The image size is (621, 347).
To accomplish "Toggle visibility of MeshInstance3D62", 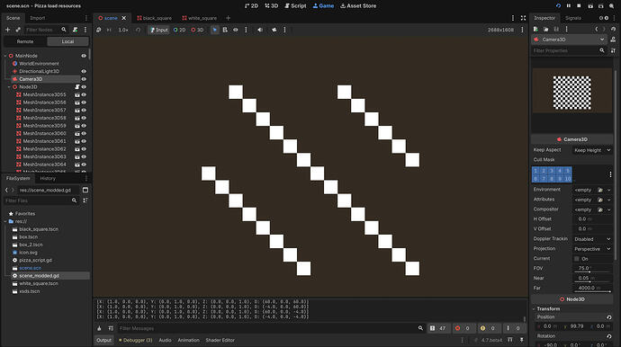I will pos(84,148).
